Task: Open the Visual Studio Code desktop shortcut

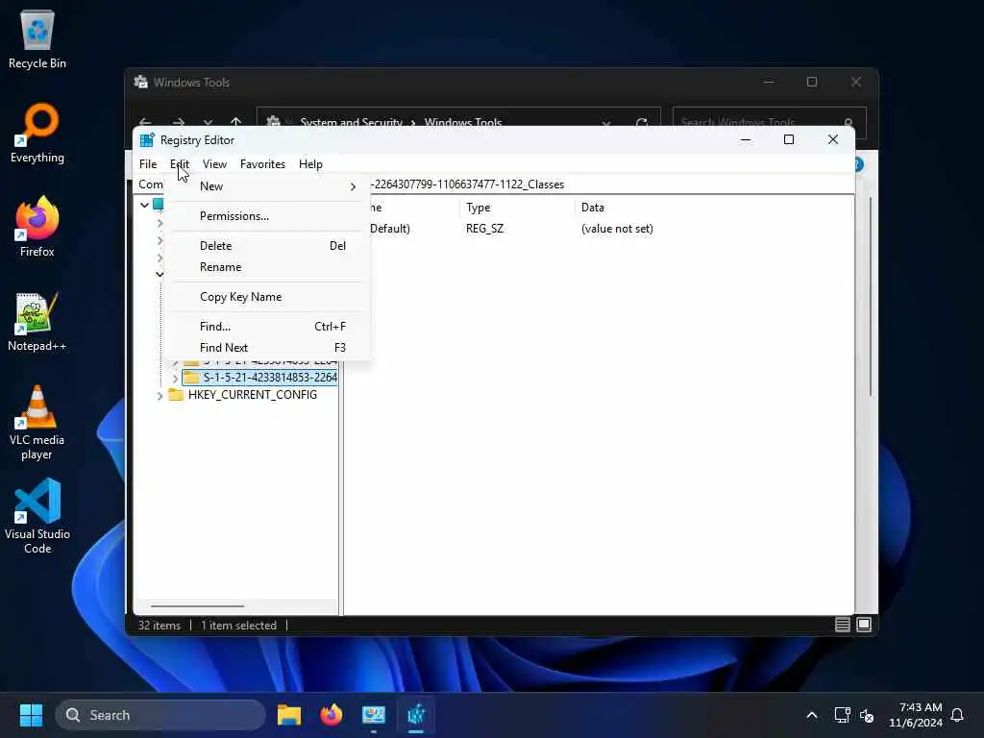Action: [x=37, y=516]
